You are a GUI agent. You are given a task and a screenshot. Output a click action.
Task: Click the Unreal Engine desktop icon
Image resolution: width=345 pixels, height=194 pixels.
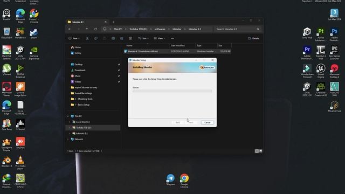click(321, 71)
